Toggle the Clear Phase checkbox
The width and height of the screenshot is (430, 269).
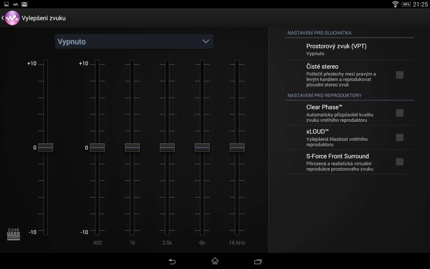click(399, 113)
